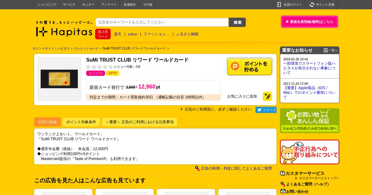
Task: Click the favorite clip icon
Action: tap(267, 96)
